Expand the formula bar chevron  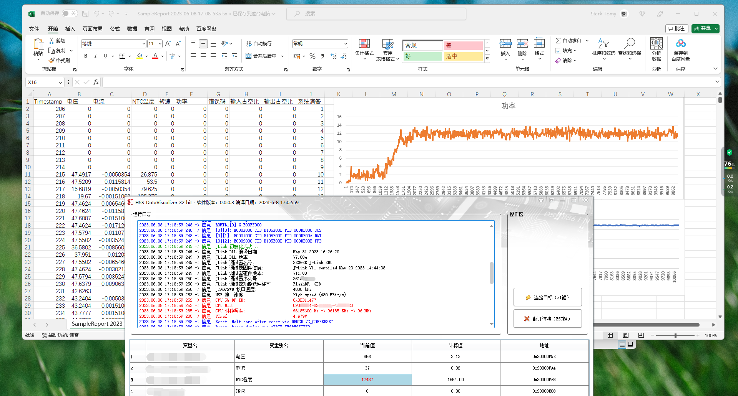[717, 82]
